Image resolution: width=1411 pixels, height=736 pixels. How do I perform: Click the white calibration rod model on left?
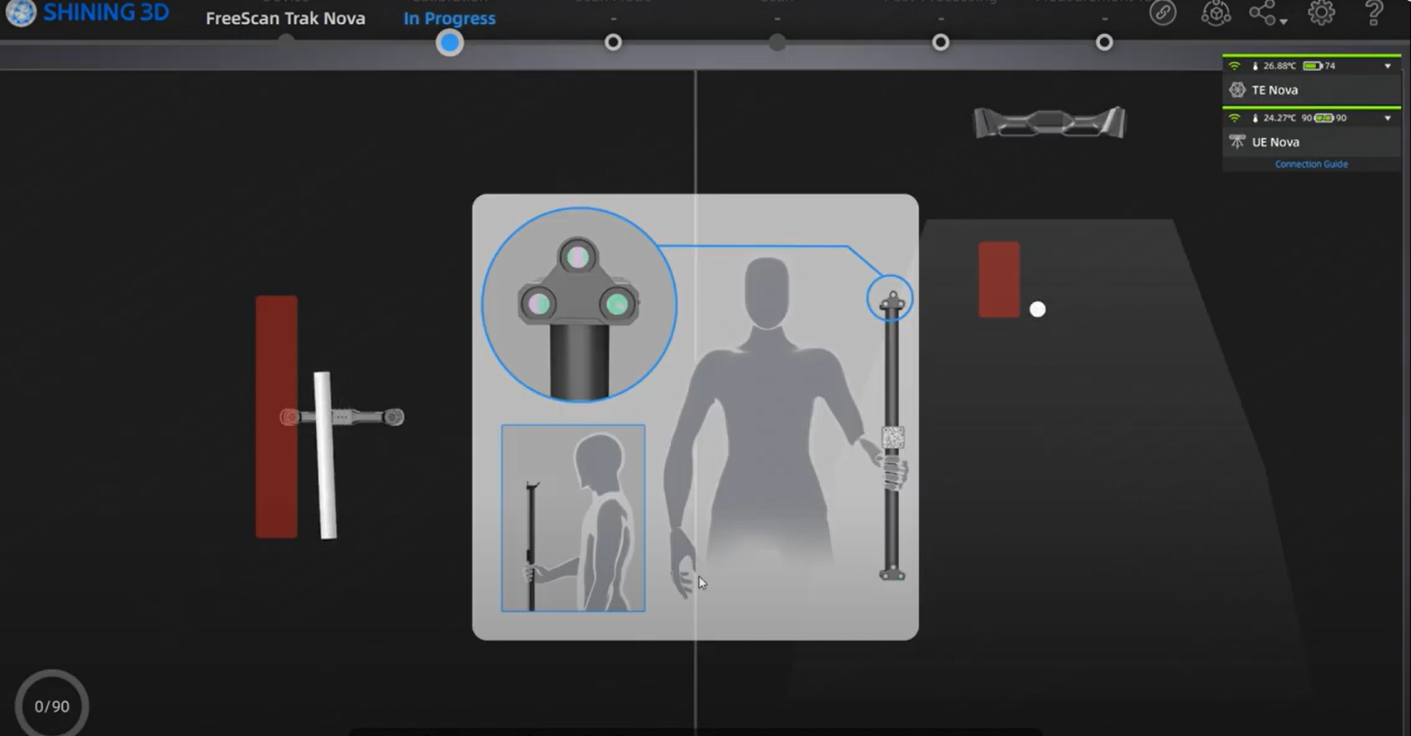point(324,455)
